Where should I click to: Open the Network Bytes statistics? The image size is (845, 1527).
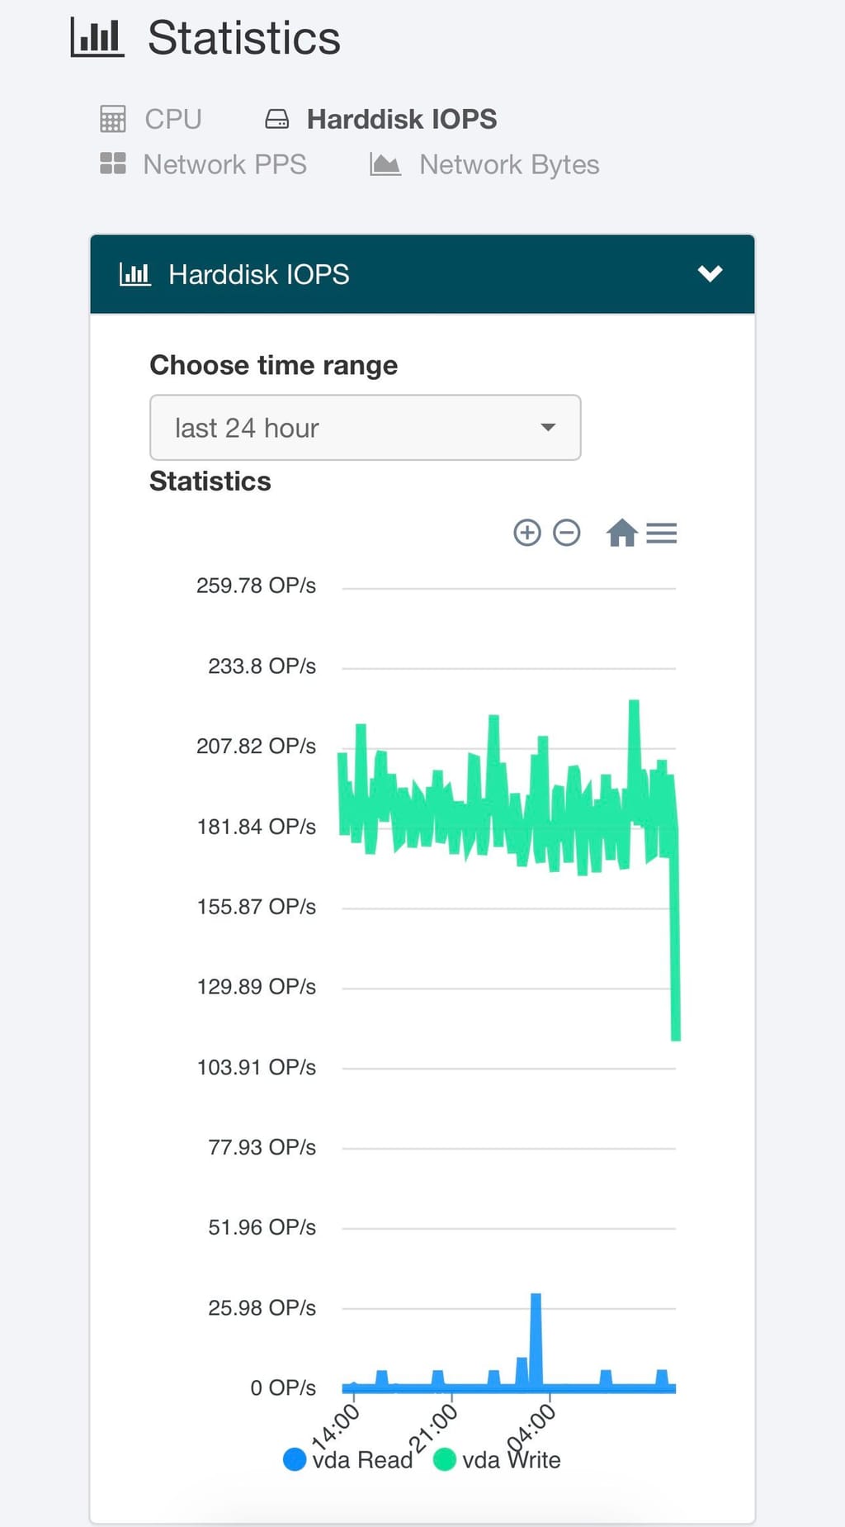[508, 164]
